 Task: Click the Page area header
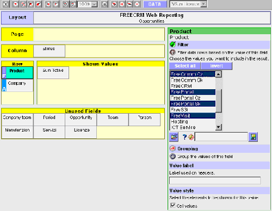(x=17, y=34)
